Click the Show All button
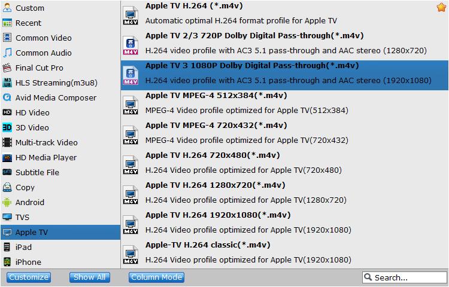The width and height of the screenshot is (449, 287). pyautogui.click(x=90, y=277)
